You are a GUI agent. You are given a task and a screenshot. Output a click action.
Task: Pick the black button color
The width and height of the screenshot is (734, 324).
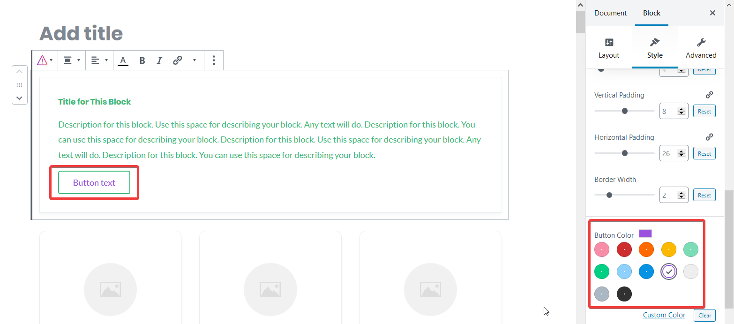coord(624,294)
